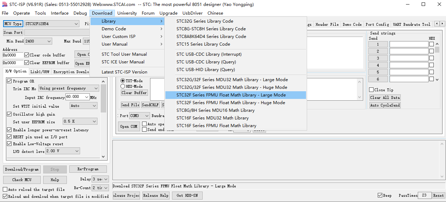This screenshot has width=446, height=202.
Task: Click the Reset button beside PassTimes
Action: [438, 195]
